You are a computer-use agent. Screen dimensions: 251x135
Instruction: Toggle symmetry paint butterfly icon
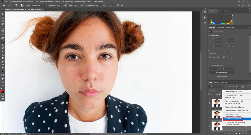[122, 5]
